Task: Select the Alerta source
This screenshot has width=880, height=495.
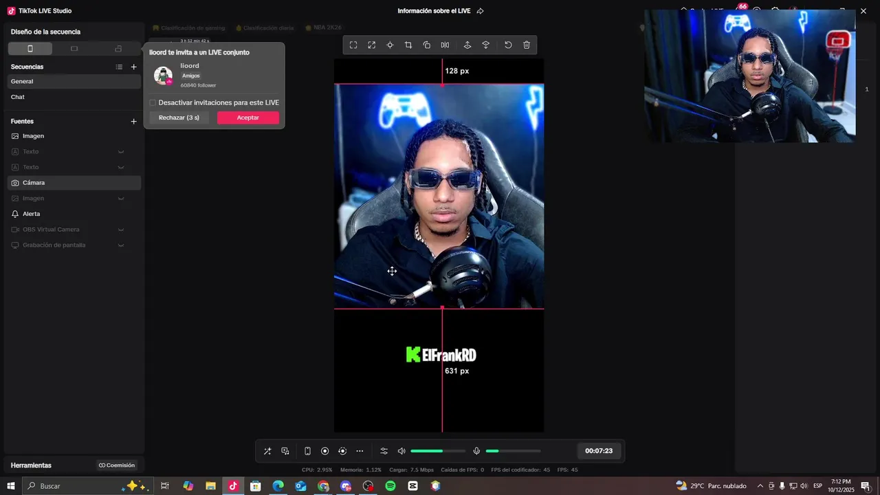Action: click(x=74, y=214)
